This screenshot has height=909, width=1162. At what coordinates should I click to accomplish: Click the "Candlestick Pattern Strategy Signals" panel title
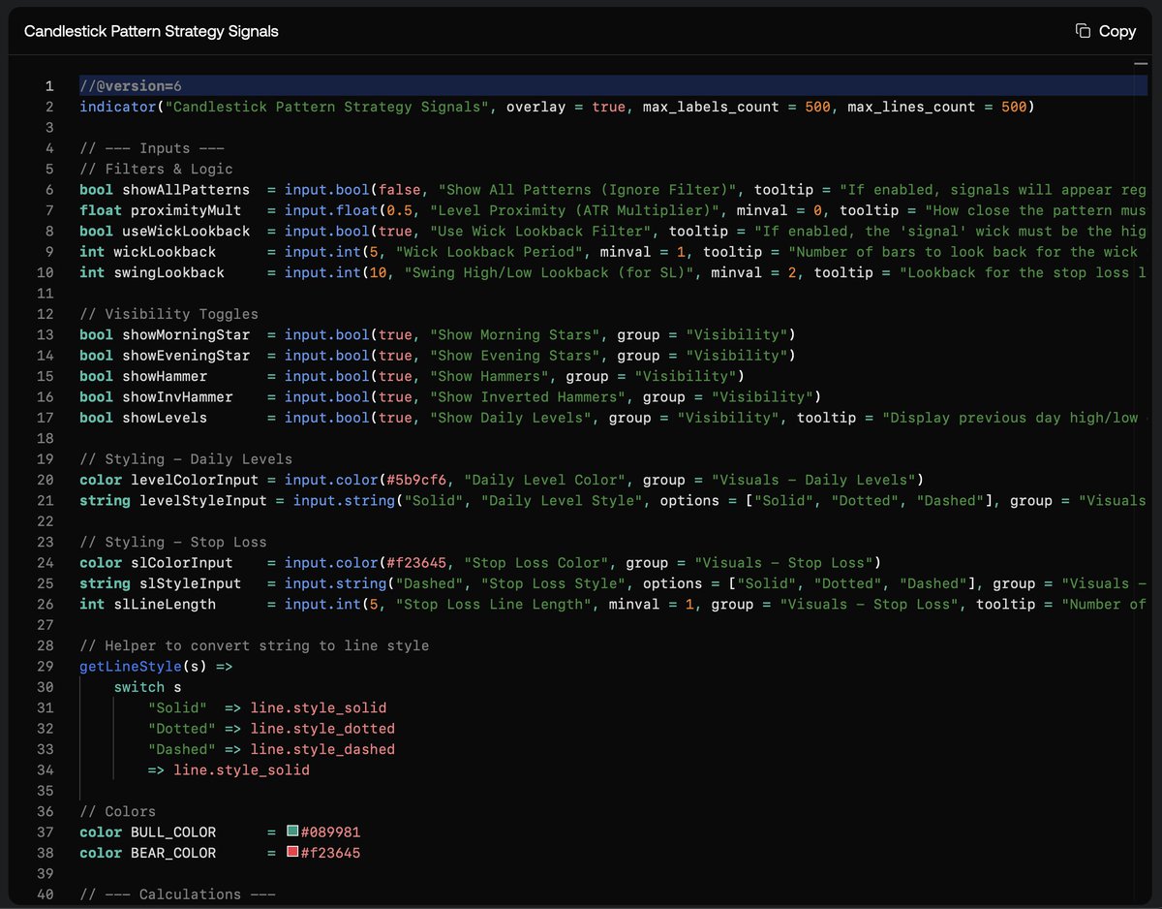tap(151, 31)
